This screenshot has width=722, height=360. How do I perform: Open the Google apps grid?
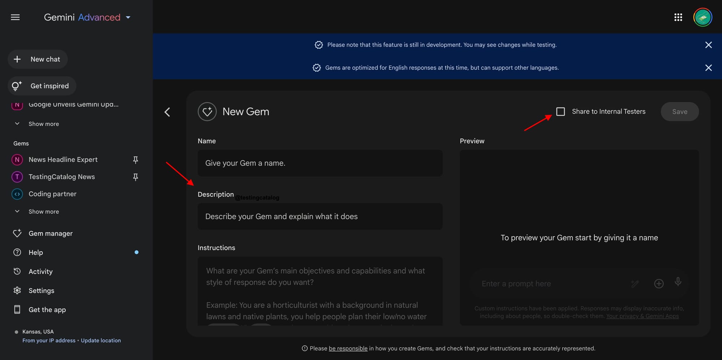click(678, 17)
